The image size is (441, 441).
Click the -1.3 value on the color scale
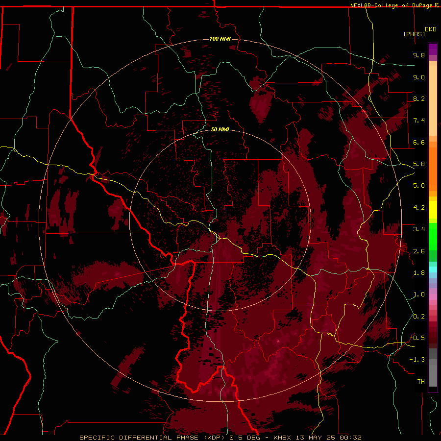point(417,360)
